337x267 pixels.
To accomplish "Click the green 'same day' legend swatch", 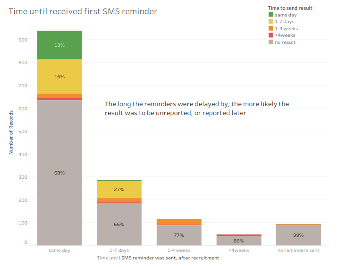I will 271,15.
